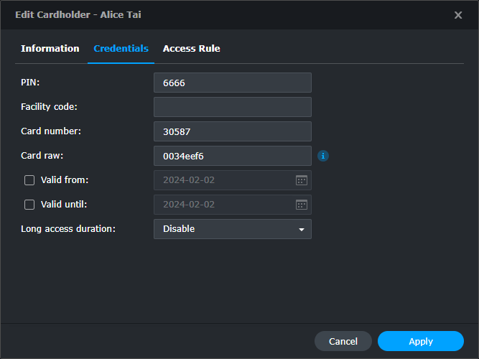
Task: Click the Facility code: label
Action: coord(49,107)
